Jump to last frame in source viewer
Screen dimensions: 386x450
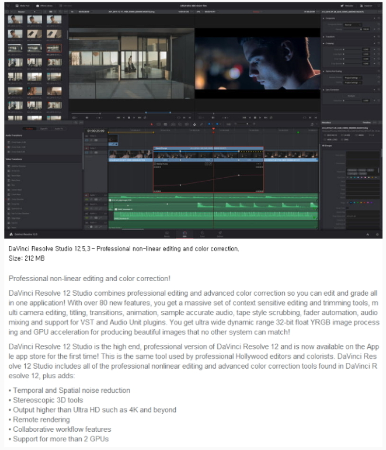coord(140,117)
